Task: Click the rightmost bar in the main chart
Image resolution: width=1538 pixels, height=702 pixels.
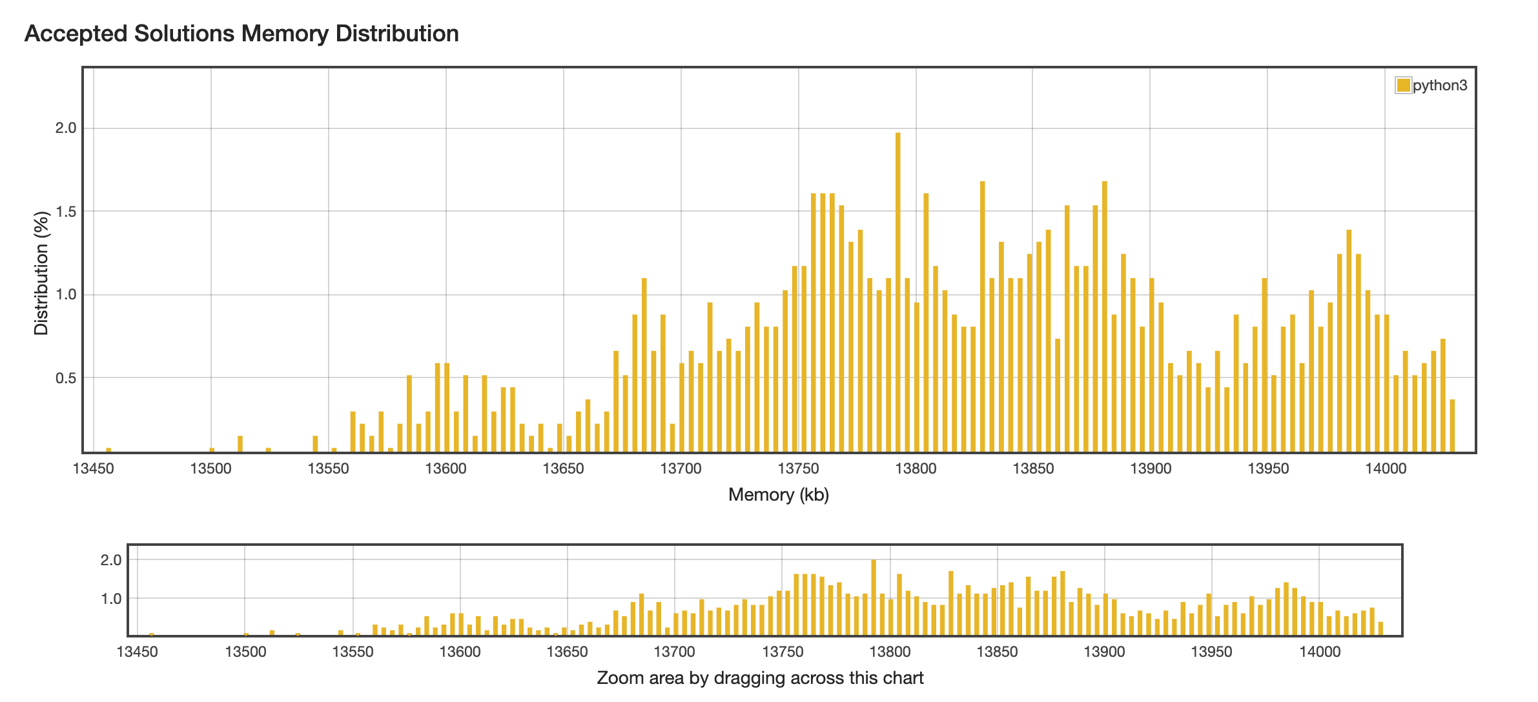Action: point(1452,426)
